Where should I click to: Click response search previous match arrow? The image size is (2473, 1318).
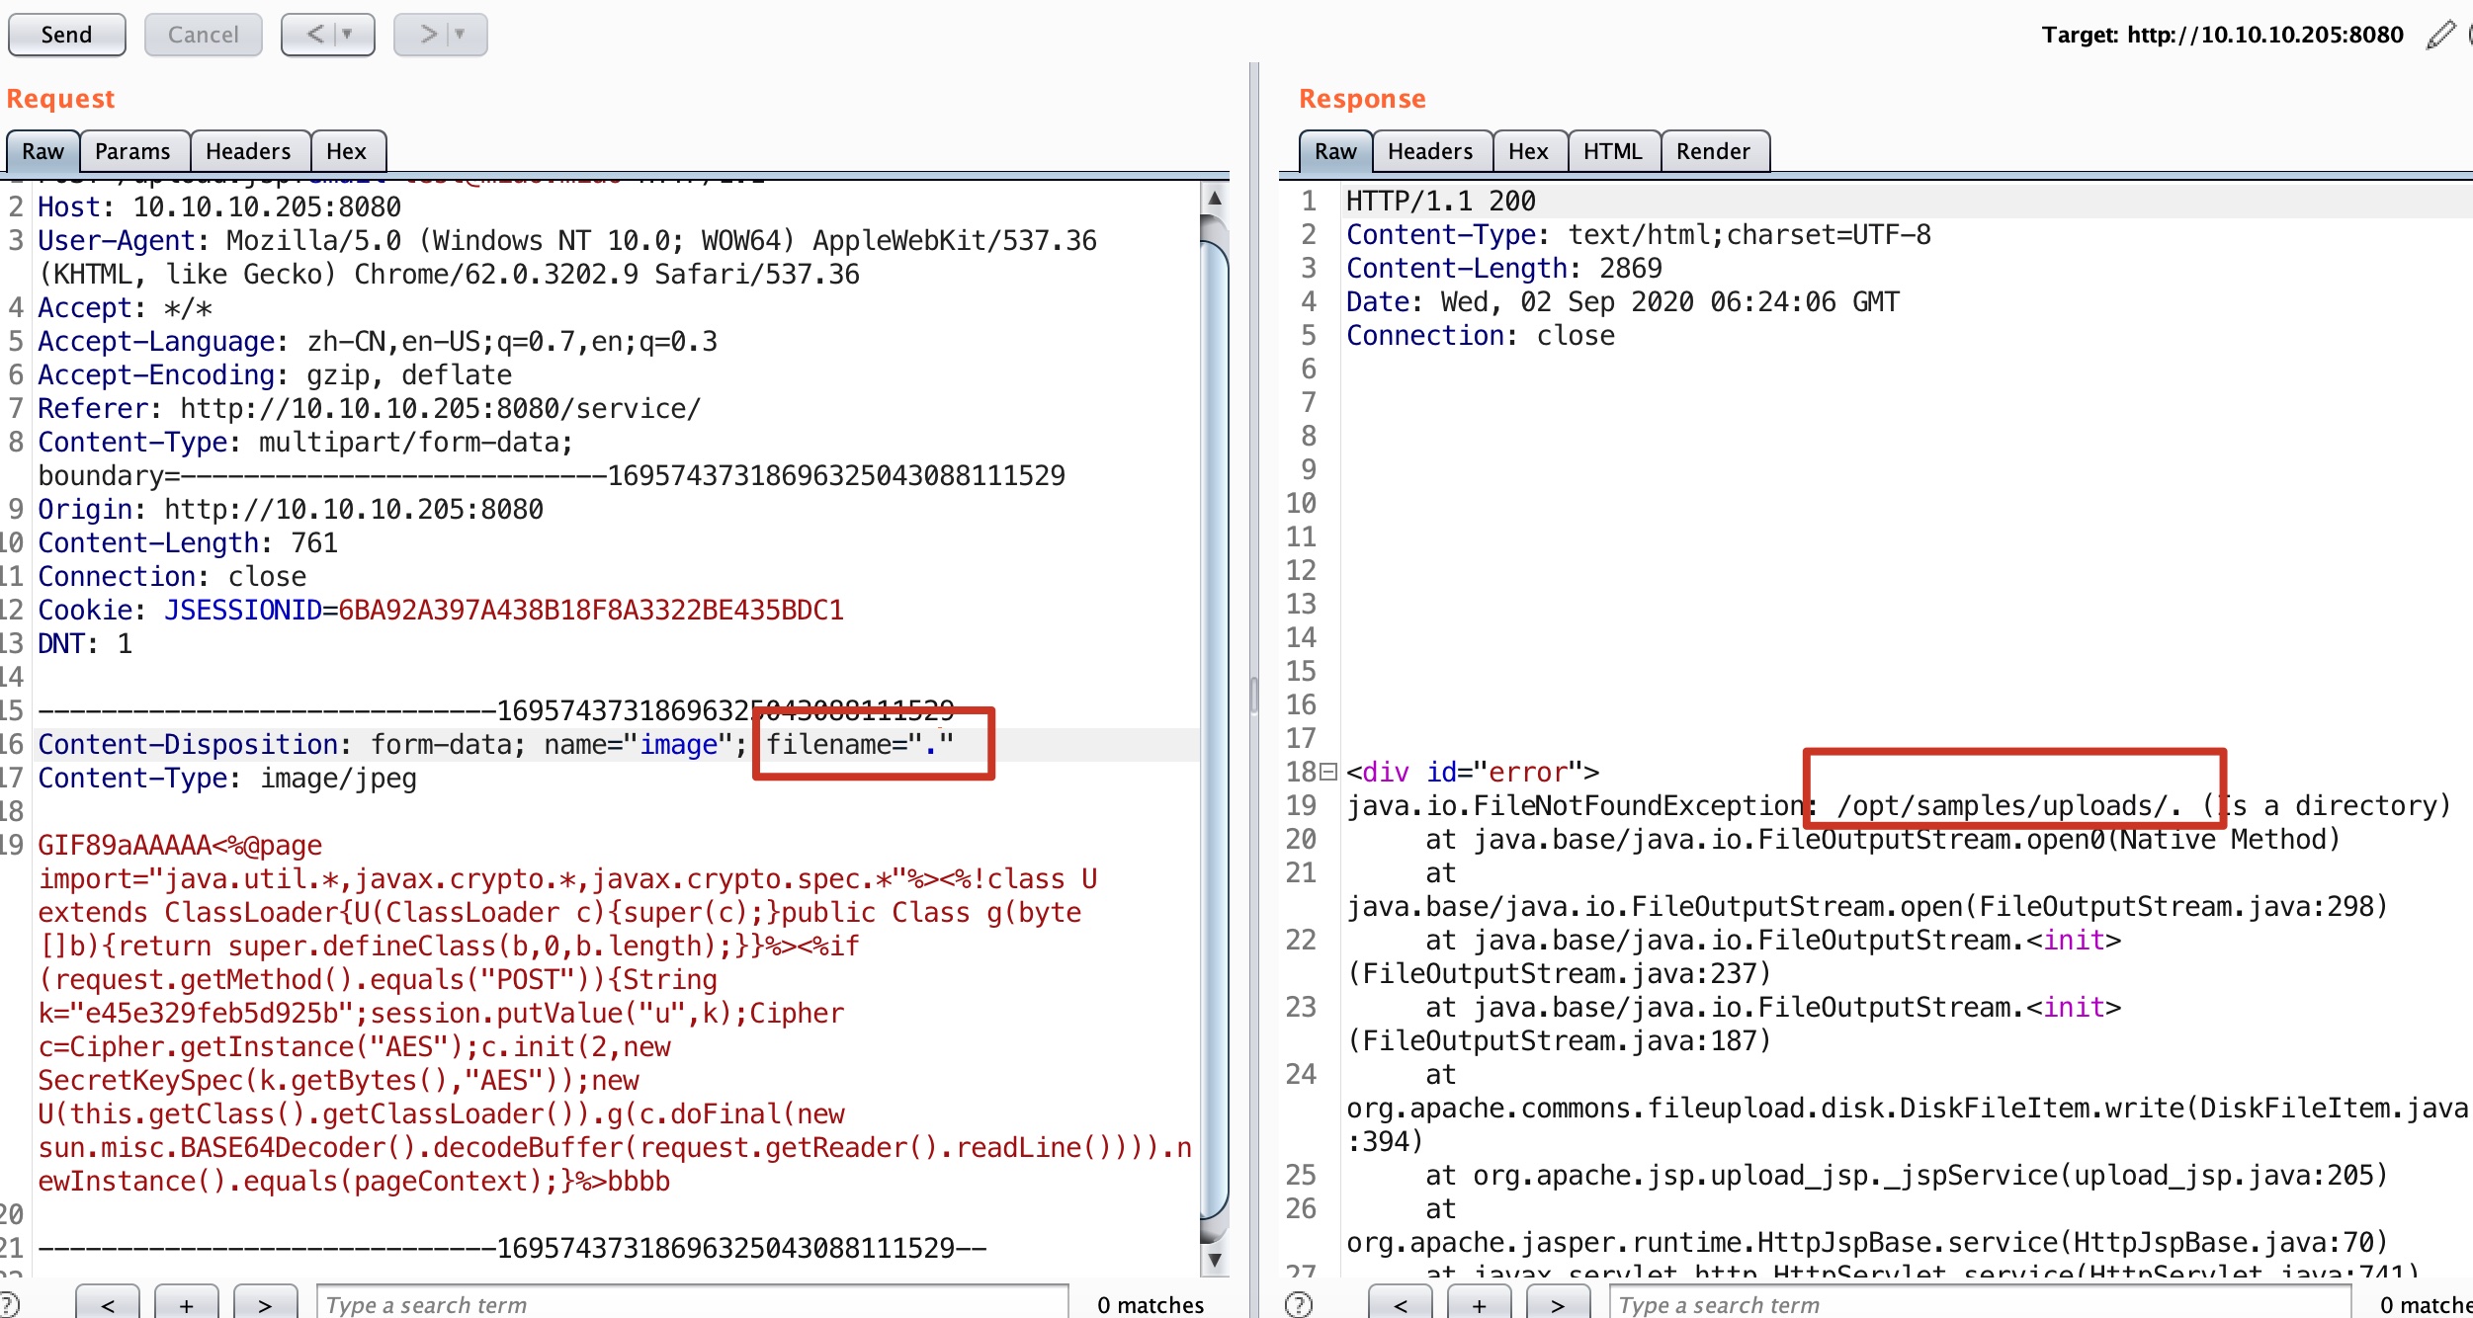[x=1400, y=1304]
